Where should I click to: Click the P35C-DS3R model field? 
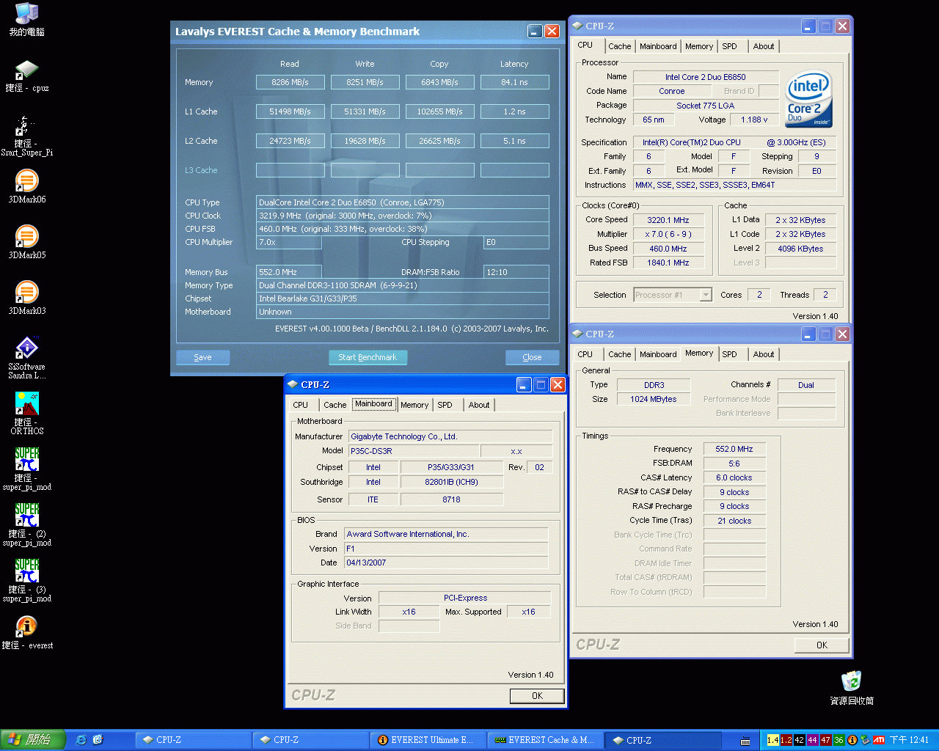click(413, 451)
